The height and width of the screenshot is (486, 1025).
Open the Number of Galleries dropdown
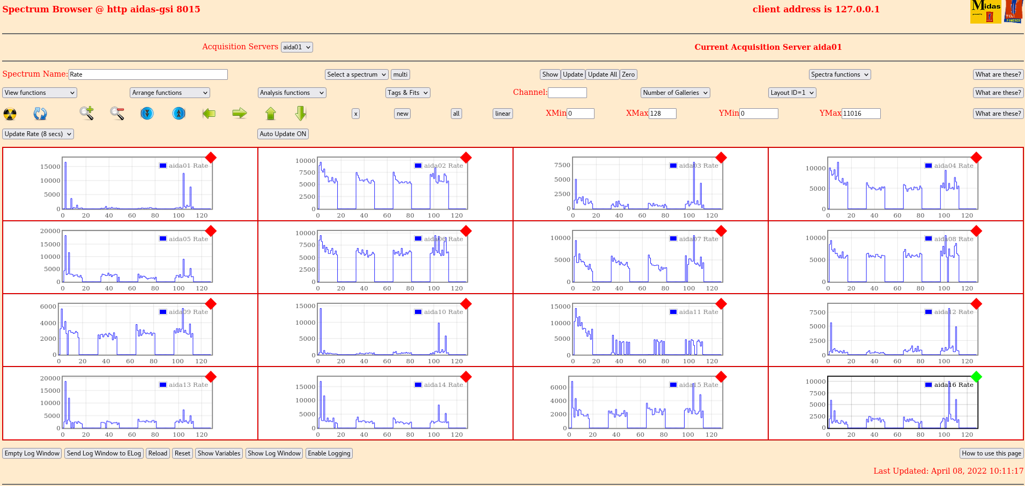tap(675, 93)
